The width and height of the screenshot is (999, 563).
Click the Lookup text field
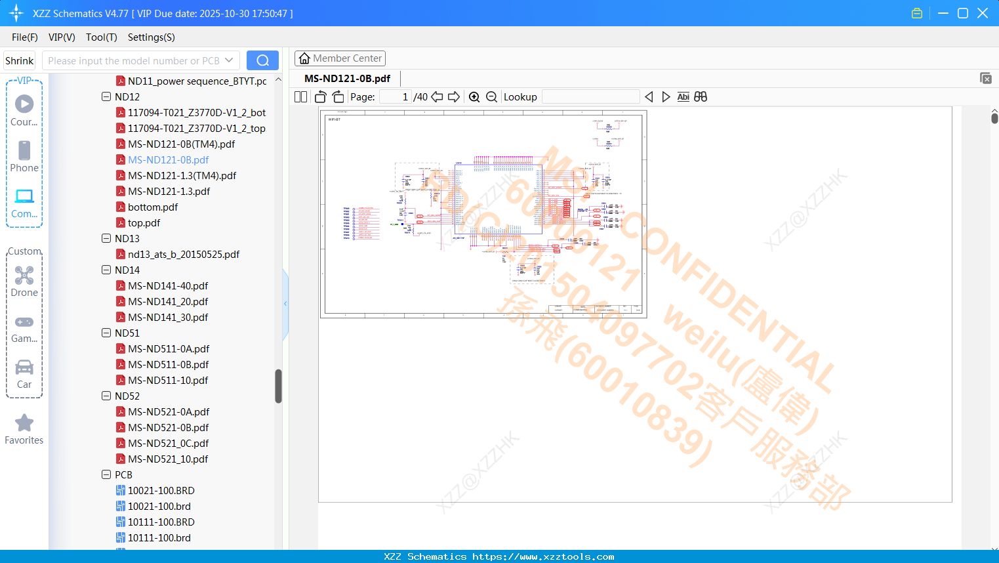591,96
